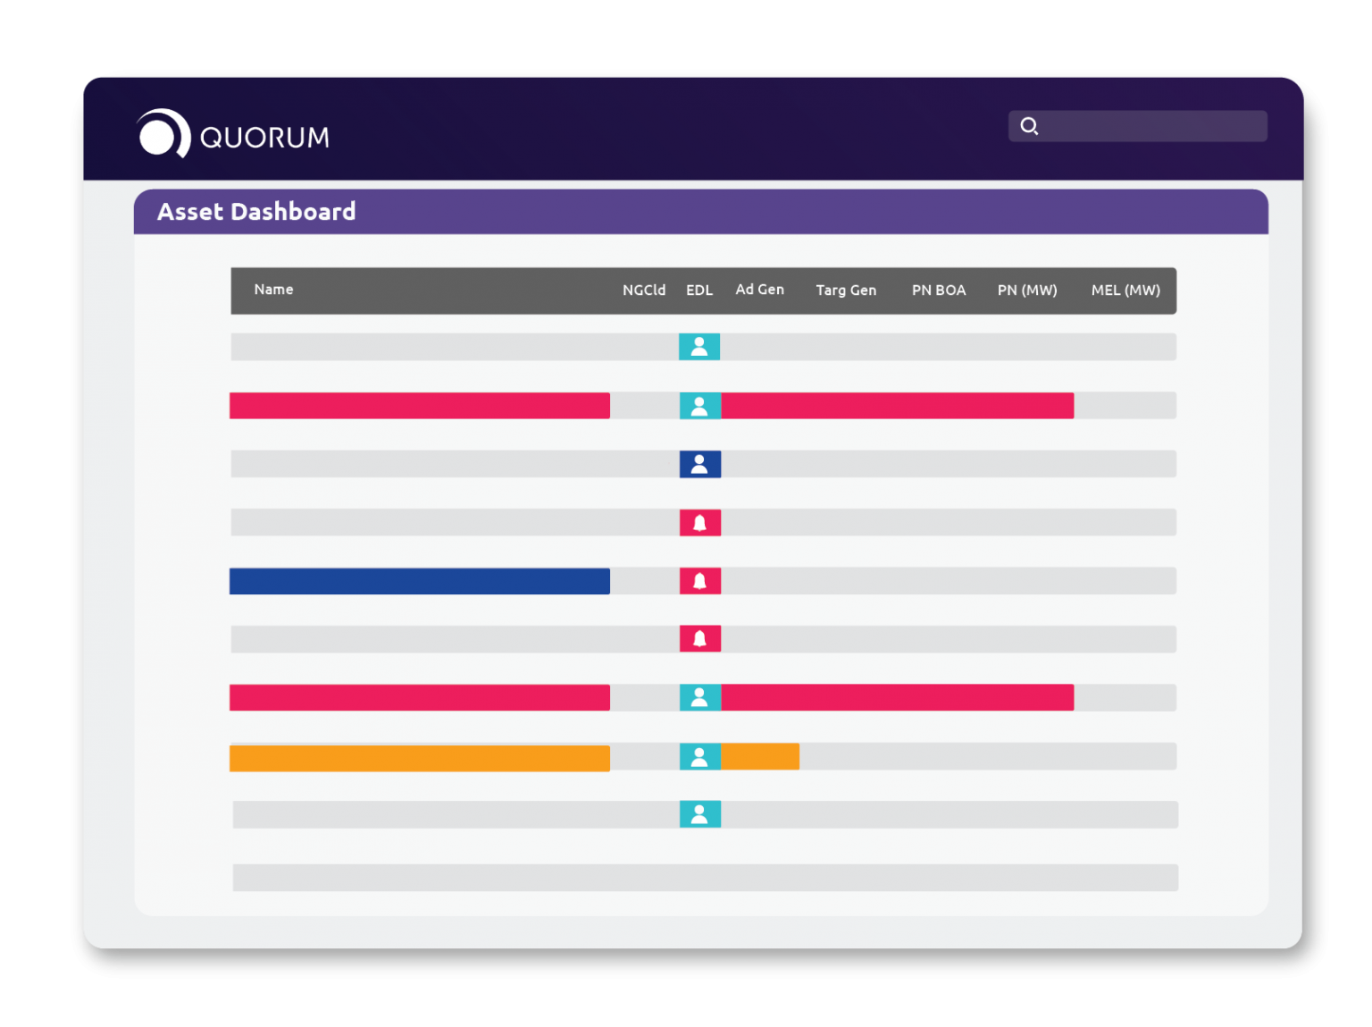Select the Quorum logo in the top bar
The image size is (1372, 1027).
(x=231, y=135)
